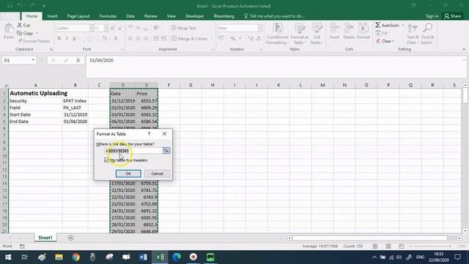Toggle 'My table has headers' checkbox
Viewport: 469px width, 264px height.
[106, 160]
